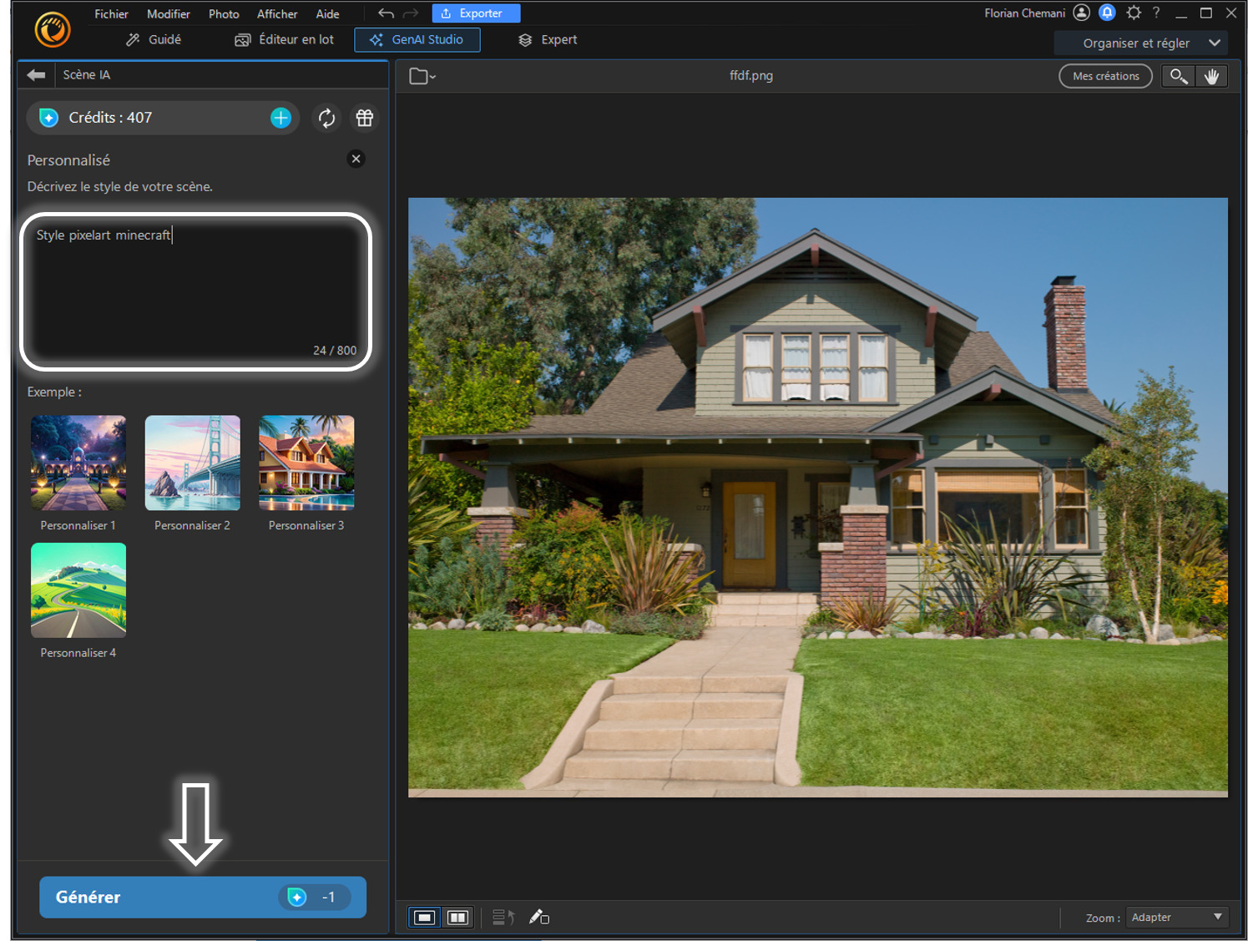The height and width of the screenshot is (941, 1248).
Task: Open the settings gear icon
Action: tap(1133, 13)
